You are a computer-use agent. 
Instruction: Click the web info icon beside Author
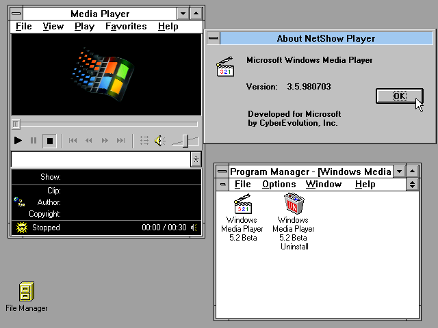pos(19,202)
